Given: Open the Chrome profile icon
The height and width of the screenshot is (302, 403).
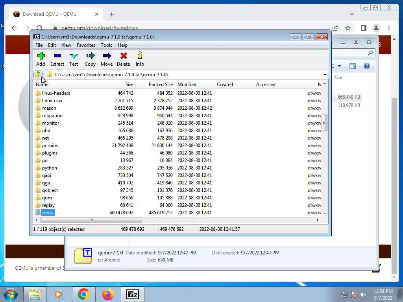Looking at the screenshot, I should click(376, 28).
